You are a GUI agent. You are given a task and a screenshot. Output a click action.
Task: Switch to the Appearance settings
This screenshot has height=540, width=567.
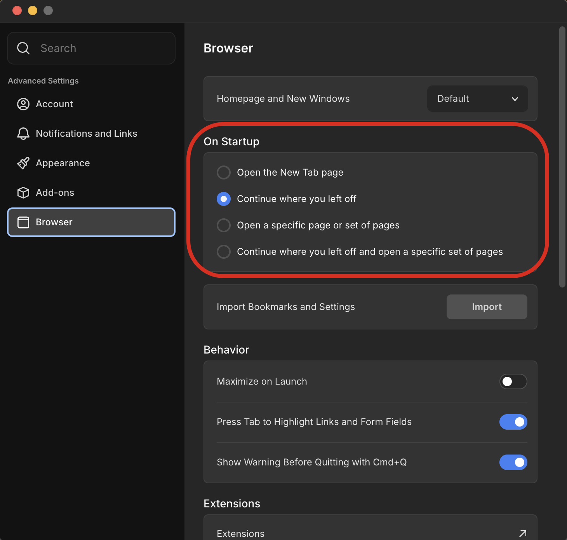coord(91,163)
